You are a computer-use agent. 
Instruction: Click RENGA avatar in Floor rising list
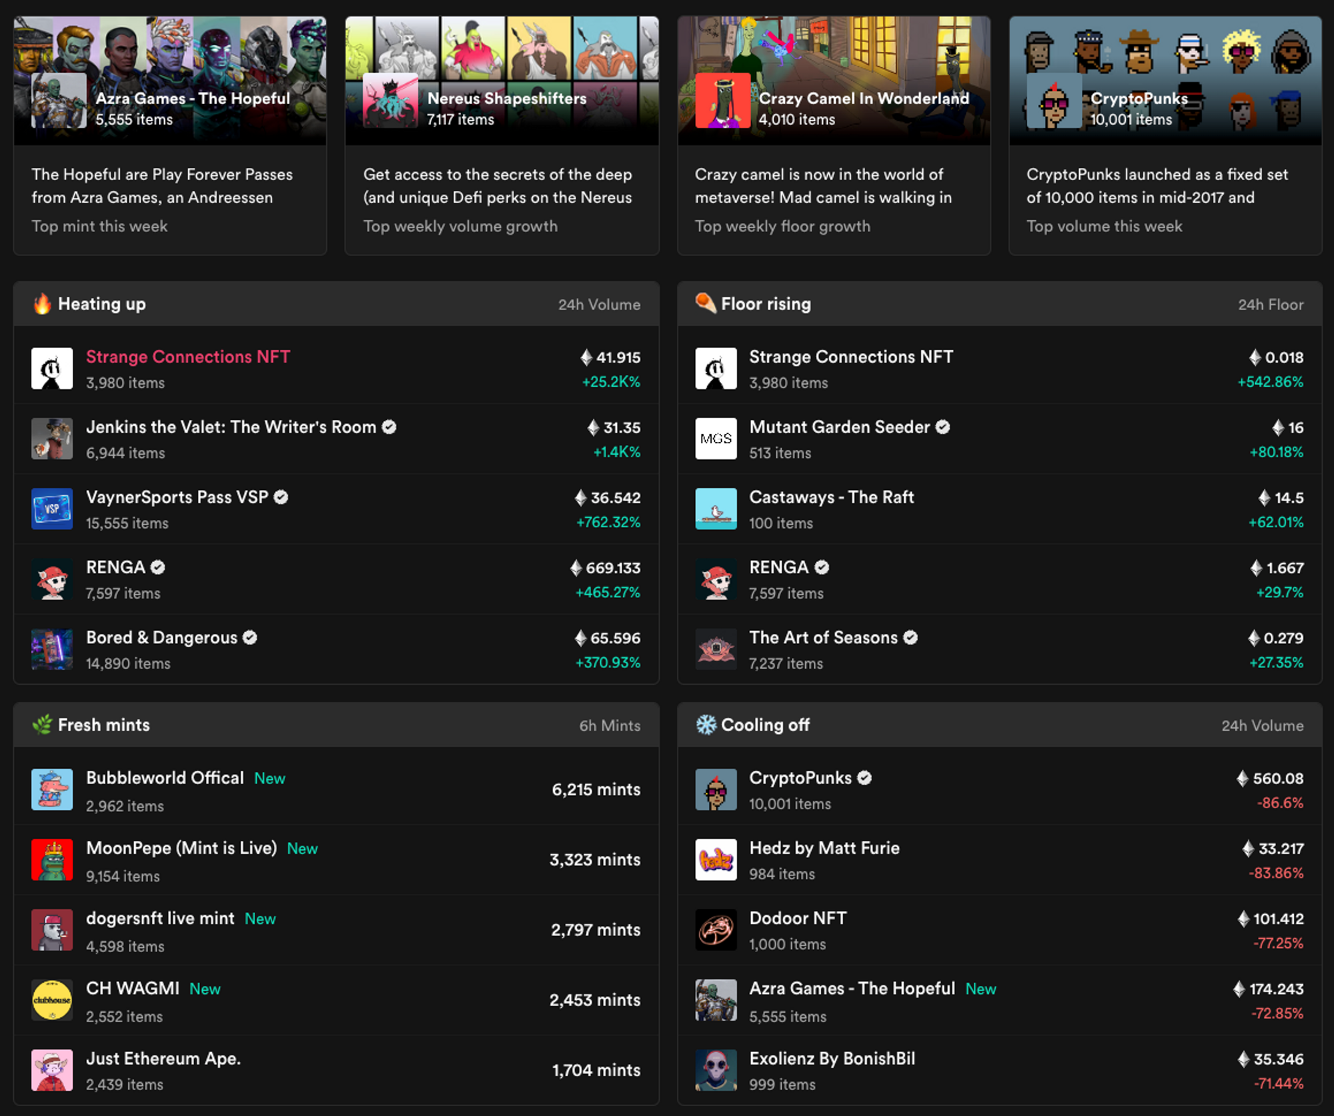pyautogui.click(x=716, y=579)
